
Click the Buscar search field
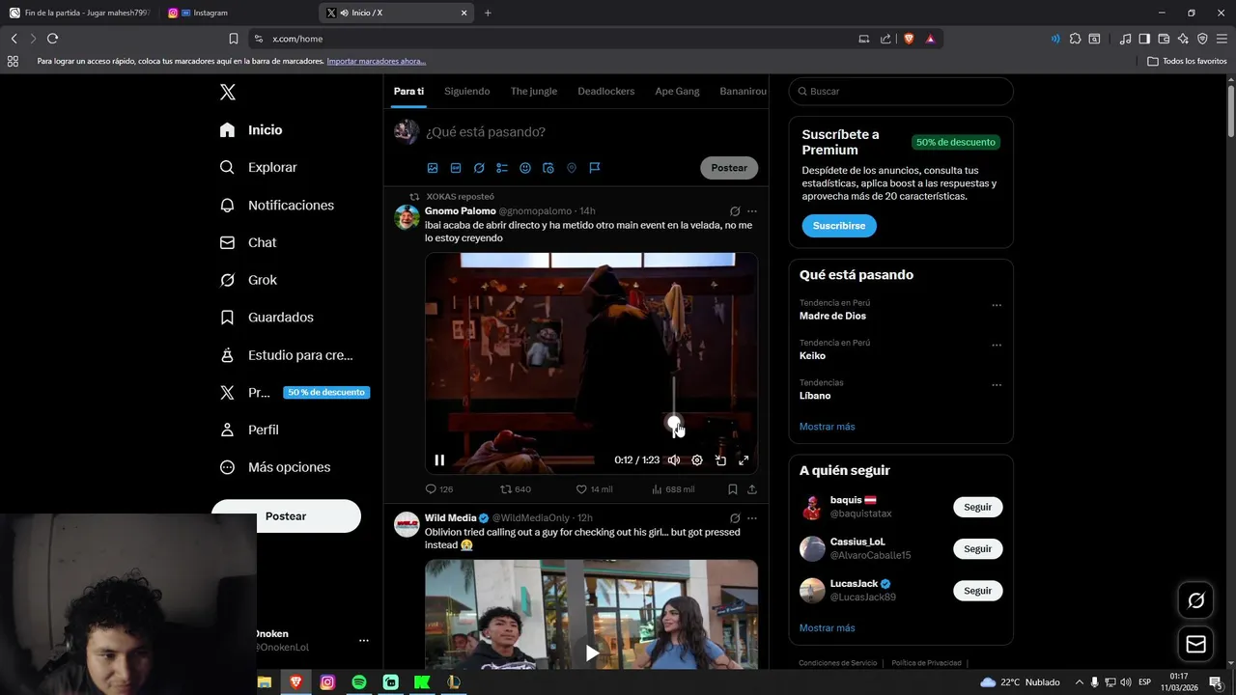pyautogui.click(x=901, y=92)
